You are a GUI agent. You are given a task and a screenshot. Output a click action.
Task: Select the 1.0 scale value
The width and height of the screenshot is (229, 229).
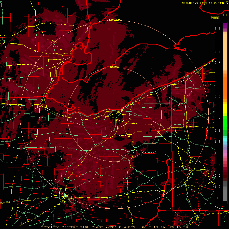218,153
